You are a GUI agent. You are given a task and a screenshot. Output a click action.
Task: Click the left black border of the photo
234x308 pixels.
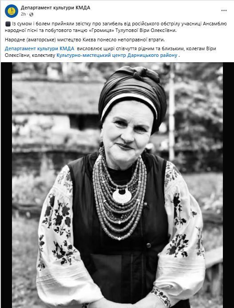pos(7,185)
